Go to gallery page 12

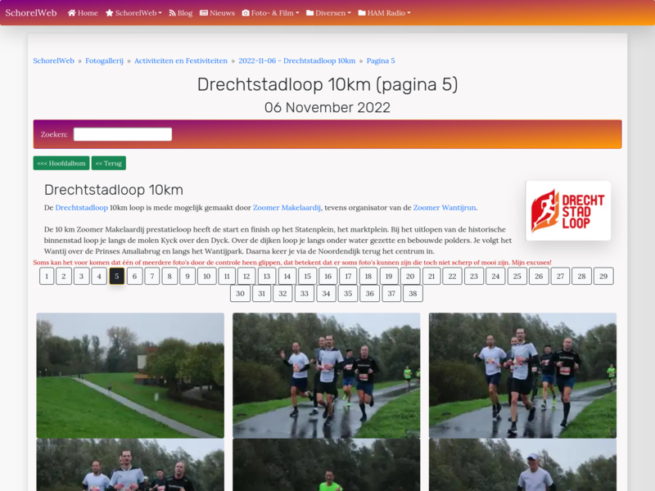coord(246,276)
